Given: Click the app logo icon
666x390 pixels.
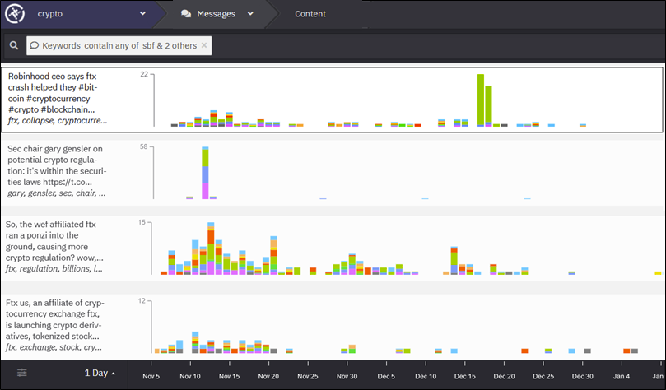Looking at the screenshot, I should (15, 14).
